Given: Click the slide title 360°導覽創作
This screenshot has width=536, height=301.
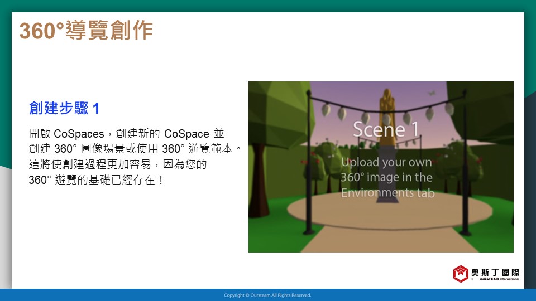Looking at the screenshot, I should point(86,30).
